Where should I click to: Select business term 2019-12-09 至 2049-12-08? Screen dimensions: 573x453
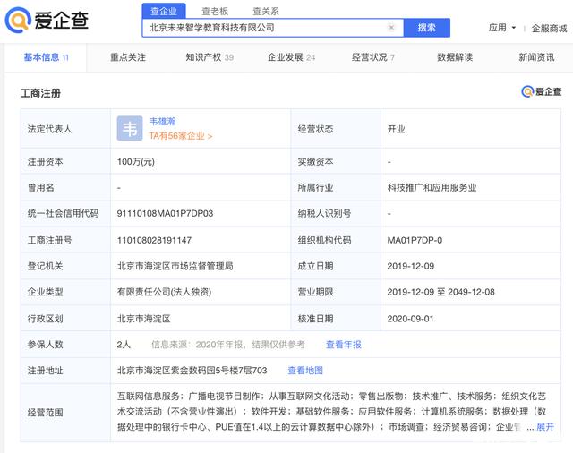point(441,292)
